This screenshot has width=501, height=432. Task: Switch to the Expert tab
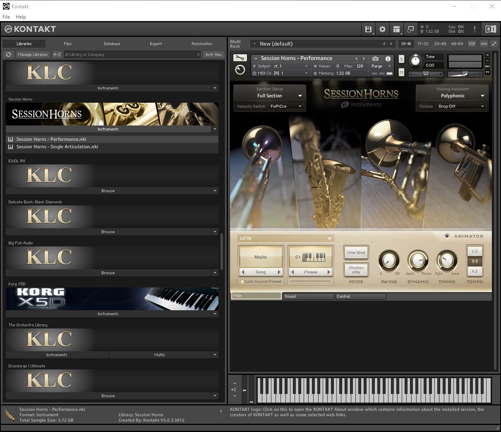point(156,43)
